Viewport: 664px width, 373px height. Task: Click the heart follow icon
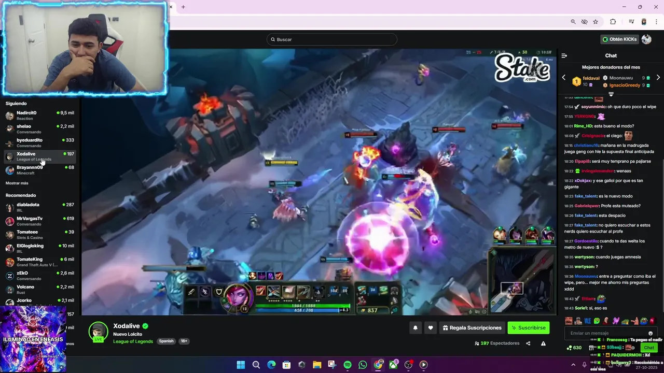tap(431, 327)
